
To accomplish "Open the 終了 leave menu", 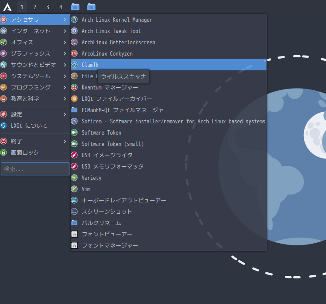I will click(x=35, y=141).
